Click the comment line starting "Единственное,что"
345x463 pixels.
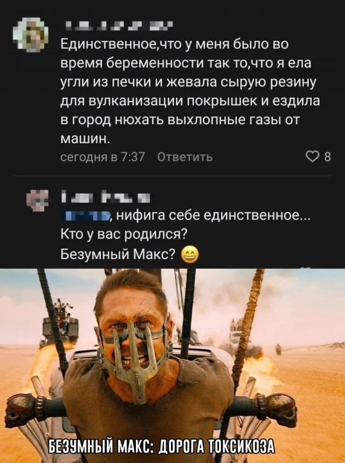(x=174, y=45)
